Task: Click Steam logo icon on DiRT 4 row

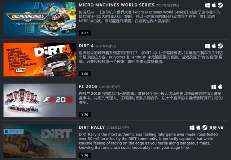Action: (x=220, y=46)
